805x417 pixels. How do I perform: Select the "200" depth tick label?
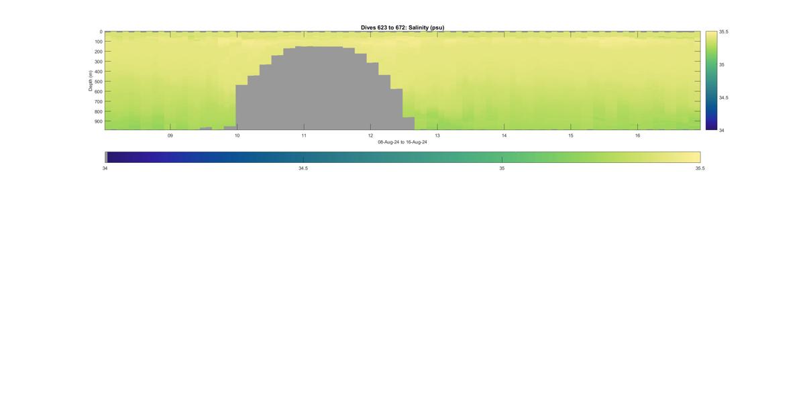(x=98, y=52)
